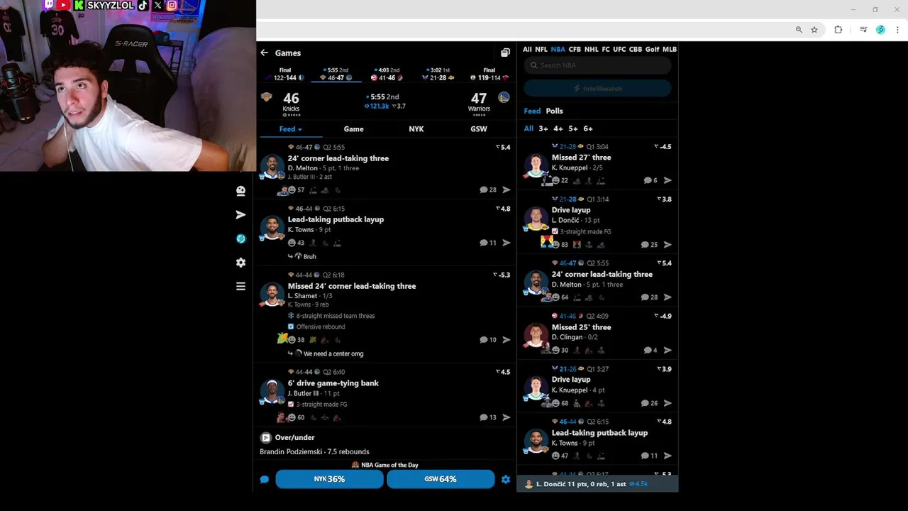Open Chrome three-dot menu
This screenshot has height=511, width=908.
897,30
